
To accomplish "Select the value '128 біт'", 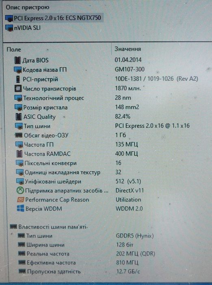I will [125, 245].
